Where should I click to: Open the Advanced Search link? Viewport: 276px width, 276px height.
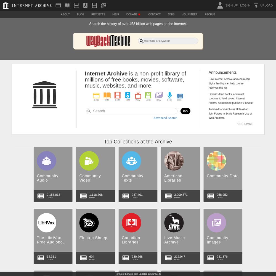[x=165, y=118]
